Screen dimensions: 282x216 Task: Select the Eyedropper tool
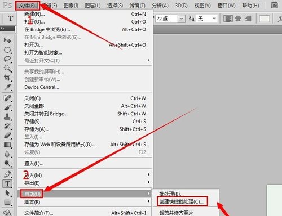point(7,87)
